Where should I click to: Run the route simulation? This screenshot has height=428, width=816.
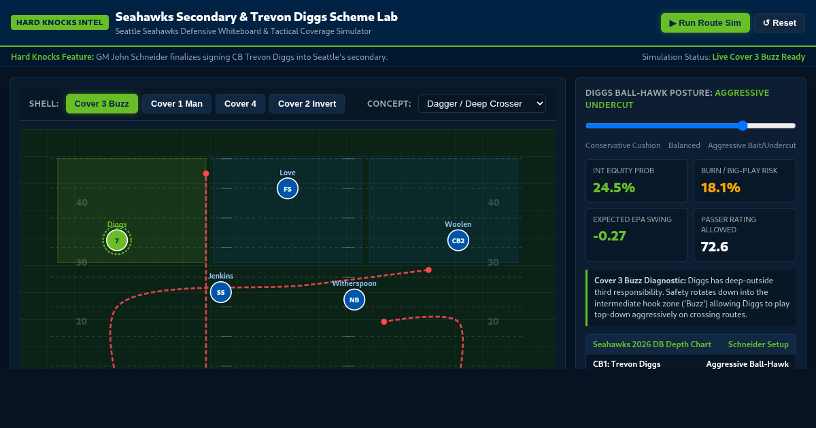(x=705, y=22)
